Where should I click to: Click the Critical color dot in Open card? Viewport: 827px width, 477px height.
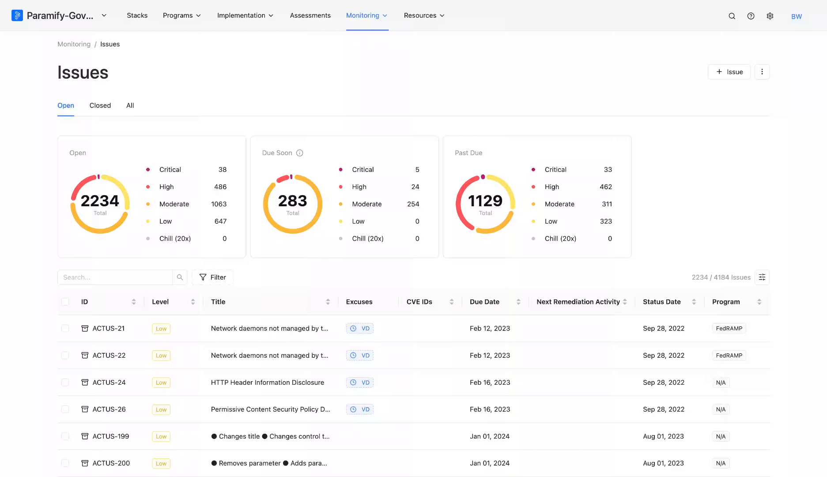pyautogui.click(x=148, y=170)
